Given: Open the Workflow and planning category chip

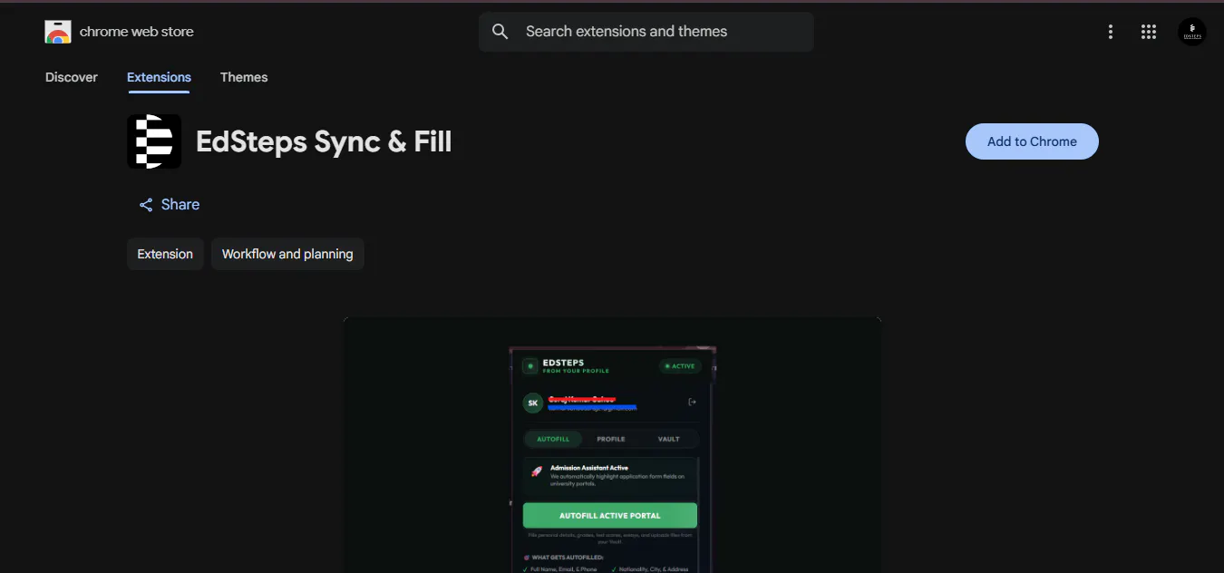Looking at the screenshot, I should click(287, 254).
